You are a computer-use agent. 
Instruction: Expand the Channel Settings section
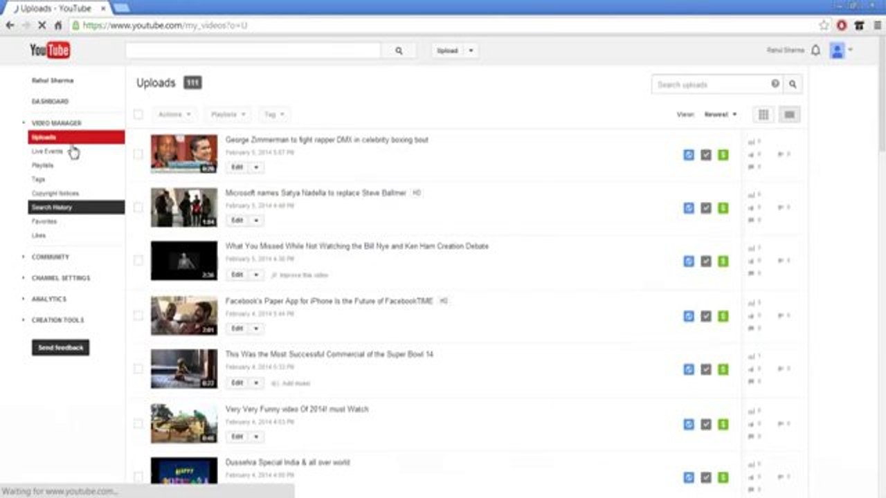pos(61,278)
